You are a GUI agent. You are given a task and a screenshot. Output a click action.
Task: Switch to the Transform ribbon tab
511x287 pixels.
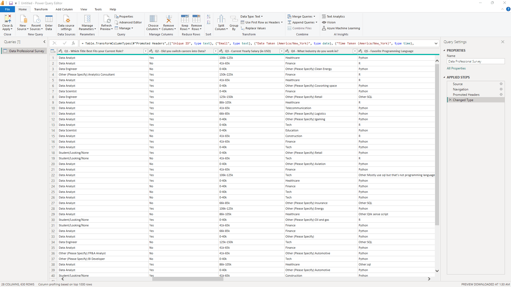coord(41,9)
